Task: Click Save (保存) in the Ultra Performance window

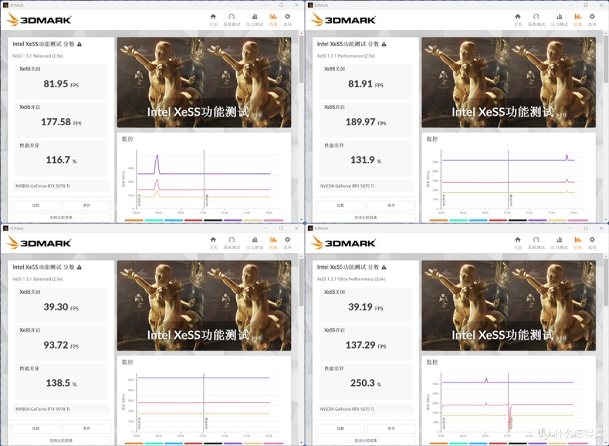Action: pos(391,428)
